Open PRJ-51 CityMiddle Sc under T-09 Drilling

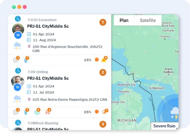pyautogui.click(x=48, y=78)
